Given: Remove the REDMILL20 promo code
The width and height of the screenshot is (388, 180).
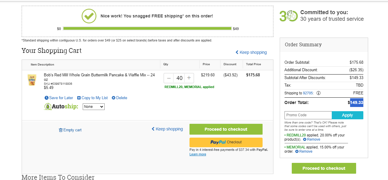Looking at the screenshot, I should pyautogui.click(x=312, y=139).
